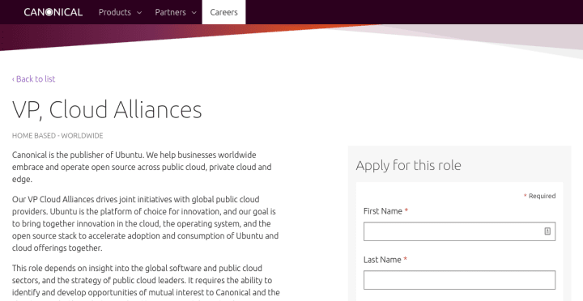Click the 'Required' note text

point(539,196)
